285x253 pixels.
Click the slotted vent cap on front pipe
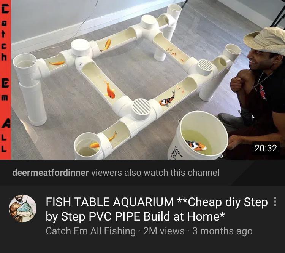tap(141, 109)
